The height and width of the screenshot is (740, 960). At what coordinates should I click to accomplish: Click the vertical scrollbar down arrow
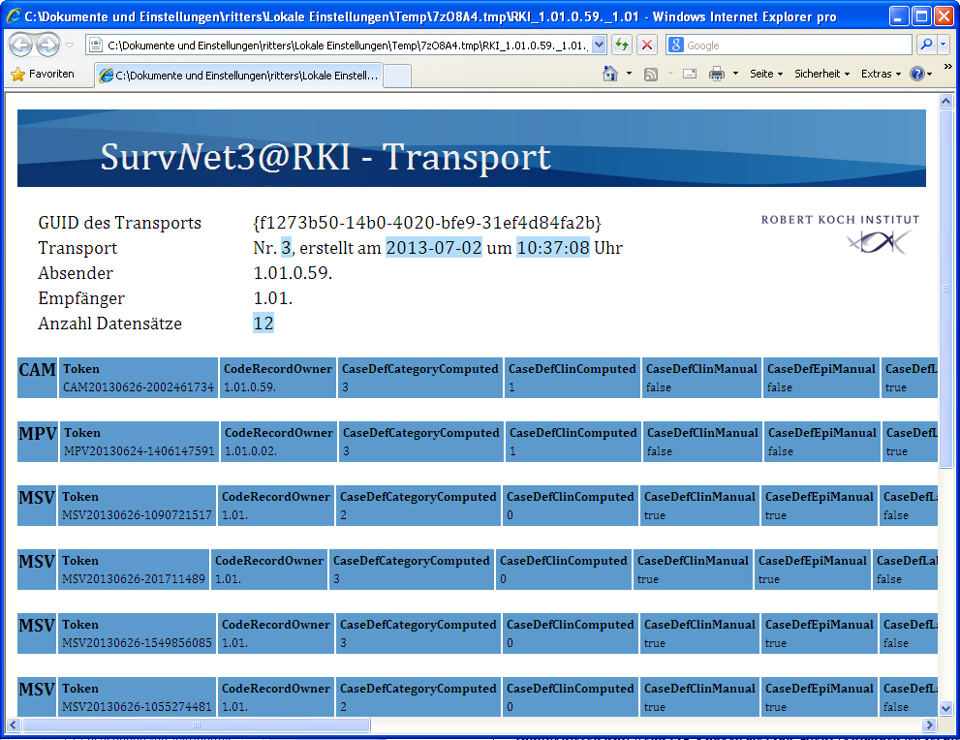pos(945,706)
